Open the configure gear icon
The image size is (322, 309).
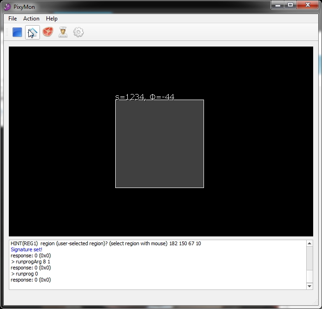point(79,32)
